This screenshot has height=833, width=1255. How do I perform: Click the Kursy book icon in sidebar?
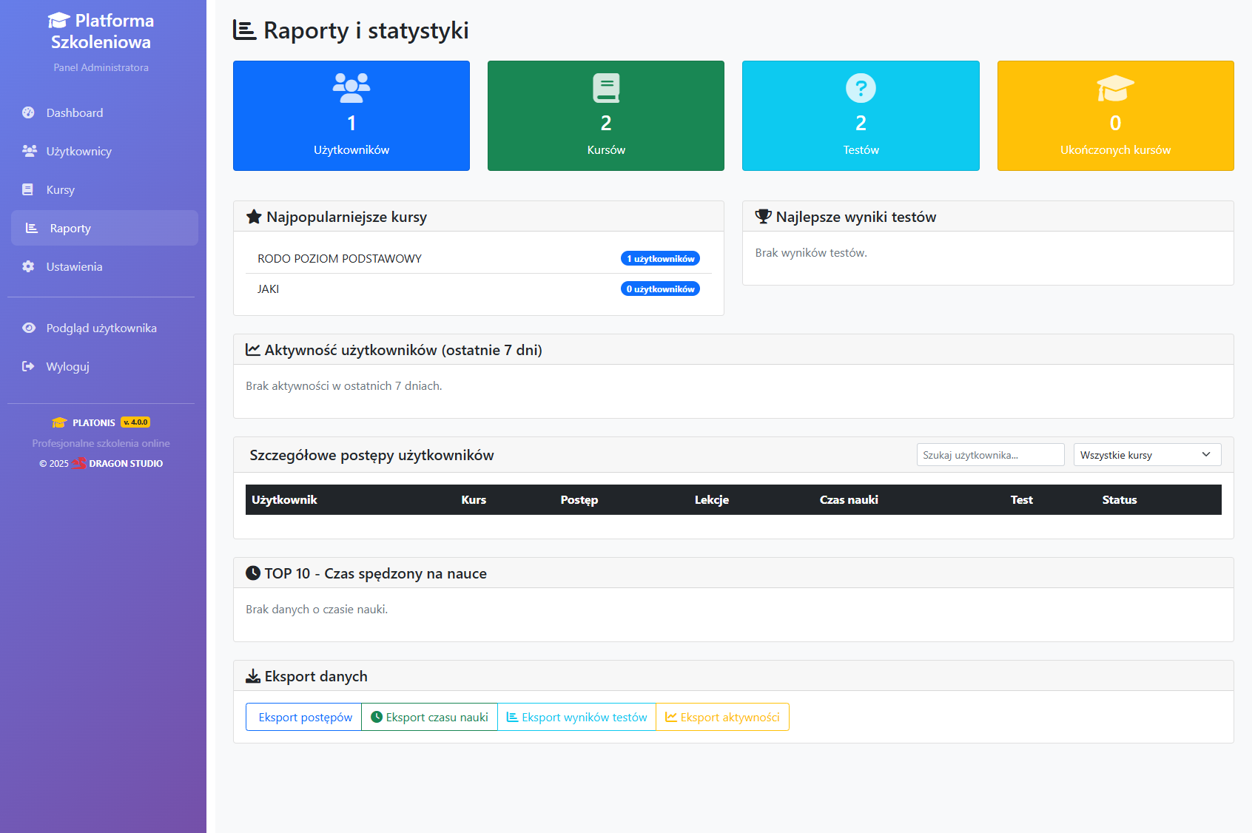(28, 189)
